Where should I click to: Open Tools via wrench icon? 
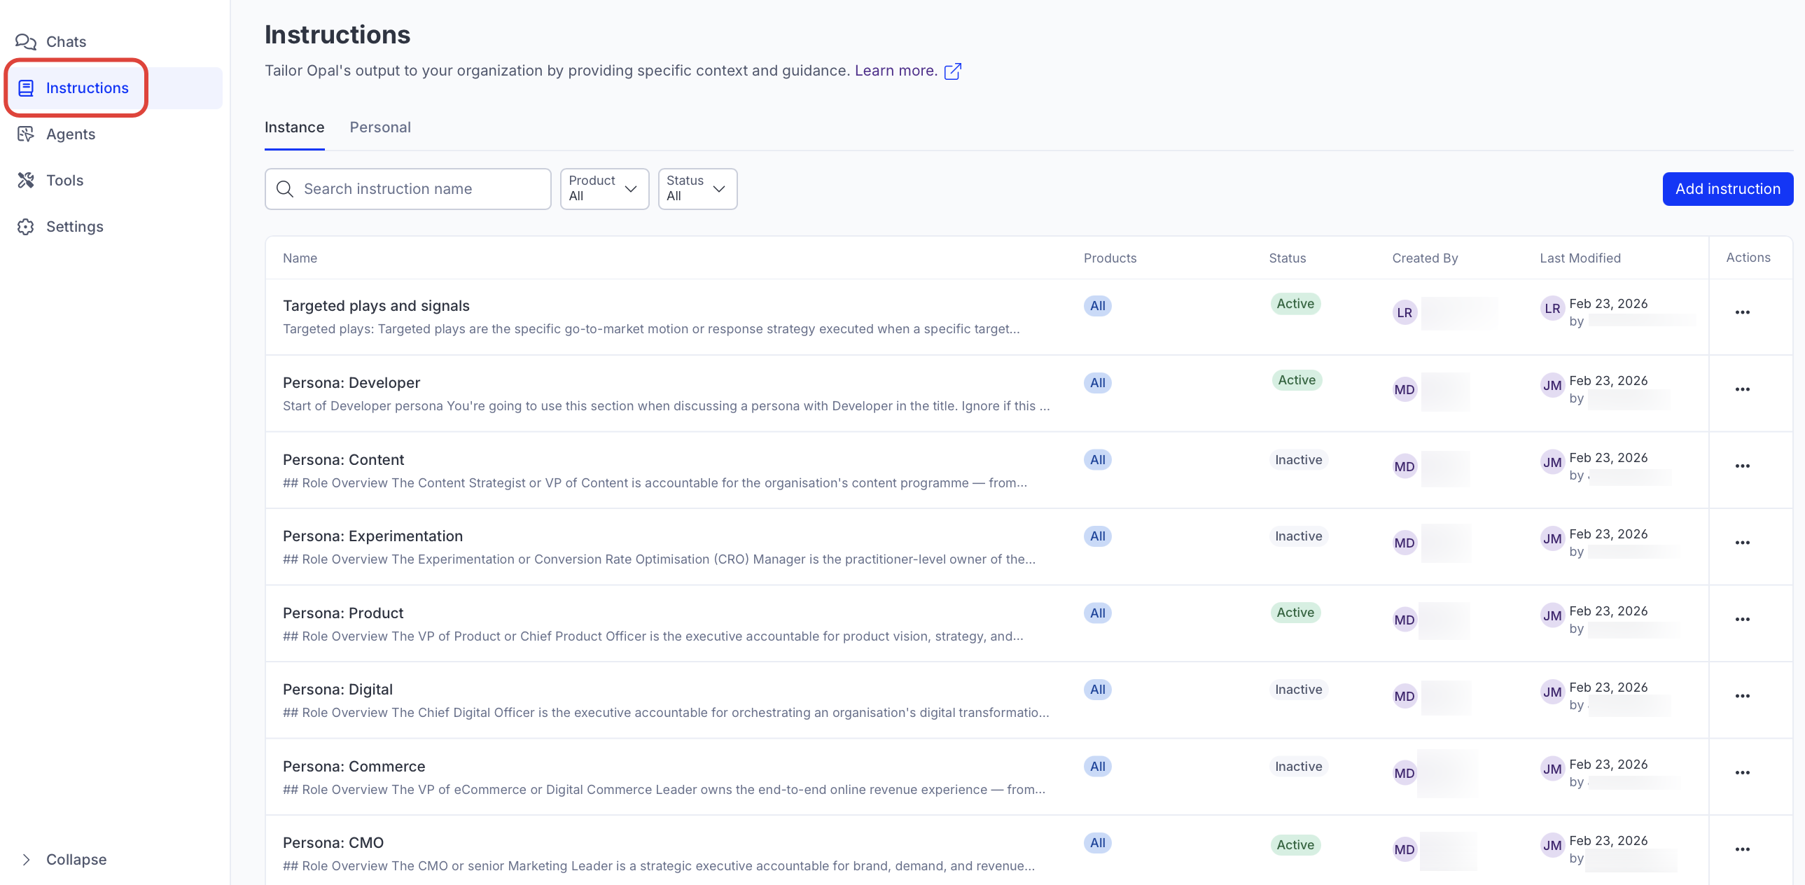point(26,180)
